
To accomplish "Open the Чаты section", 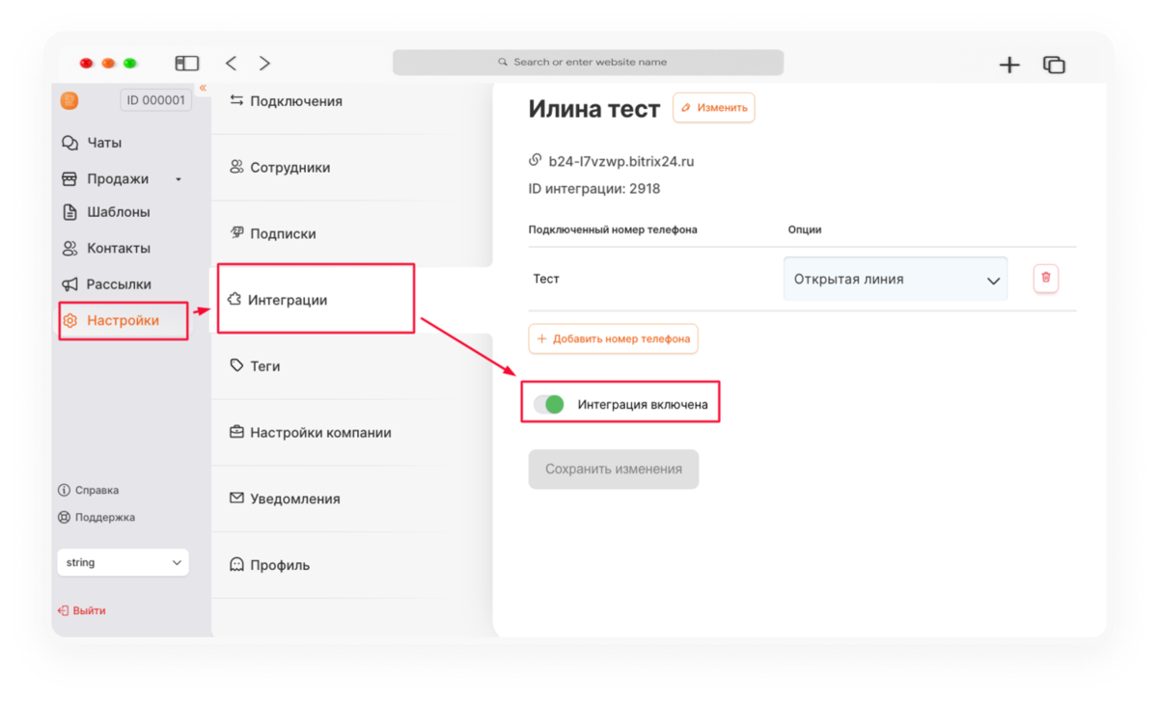I will tap(103, 143).
